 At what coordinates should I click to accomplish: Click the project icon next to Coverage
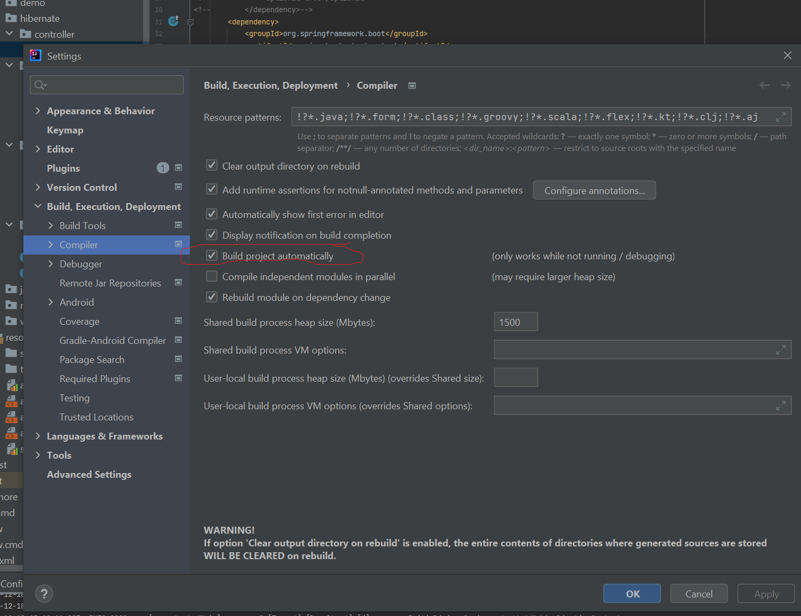[179, 321]
